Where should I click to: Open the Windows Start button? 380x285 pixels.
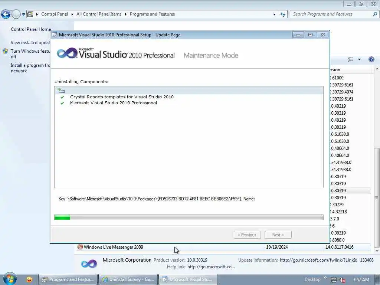point(10,279)
